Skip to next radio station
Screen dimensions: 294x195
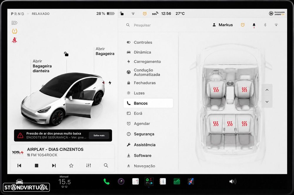54,165
